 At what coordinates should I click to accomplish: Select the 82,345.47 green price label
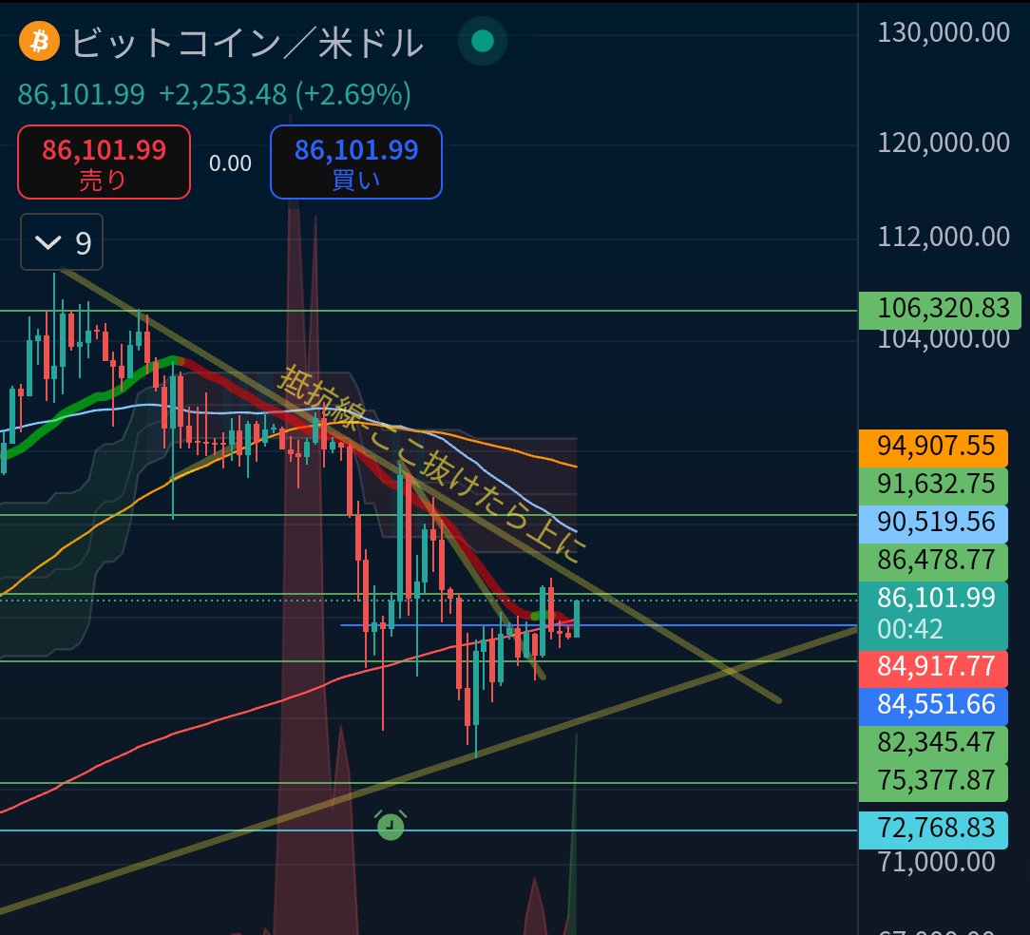coord(933,744)
